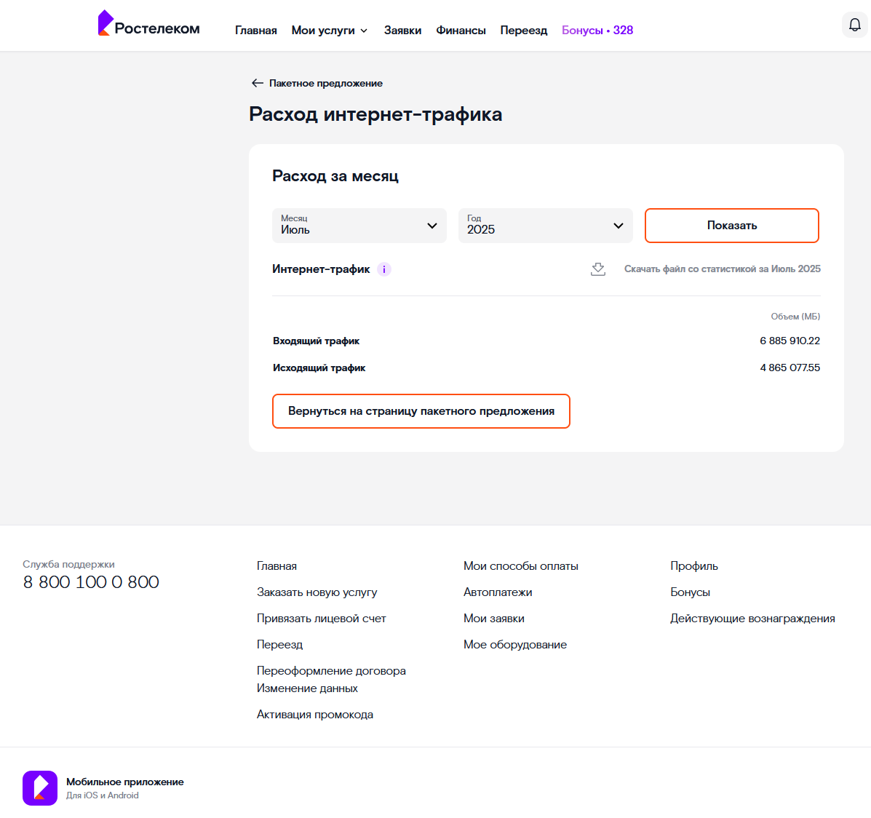Click the Rostelecom logo
This screenshot has height=818, width=871.
[149, 24]
